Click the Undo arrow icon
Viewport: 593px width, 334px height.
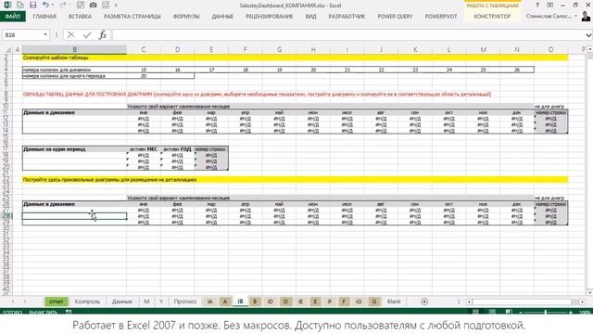click(45, 5)
